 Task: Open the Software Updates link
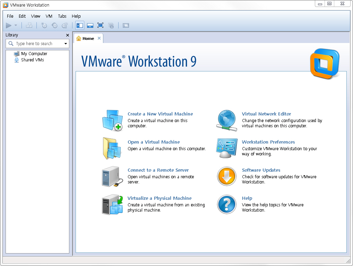(261, 170)
